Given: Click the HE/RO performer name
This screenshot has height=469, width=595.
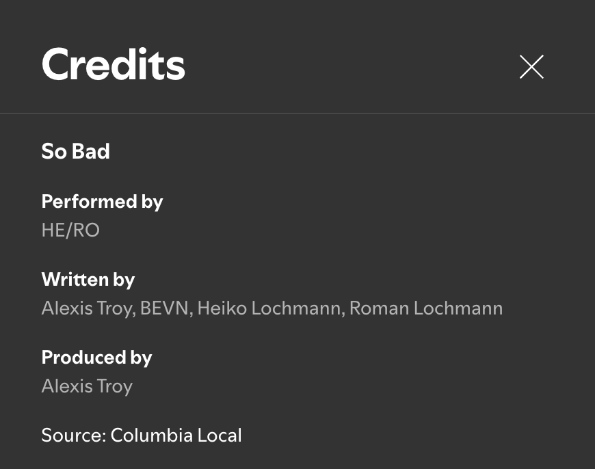Looking at the screenshot, I should click(x=70, y=230).
